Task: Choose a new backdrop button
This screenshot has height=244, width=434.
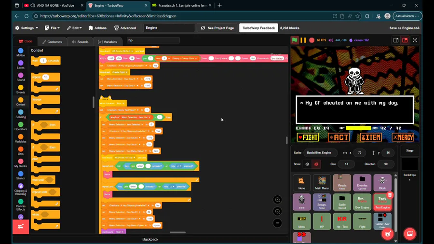Action: coord(409,234)
